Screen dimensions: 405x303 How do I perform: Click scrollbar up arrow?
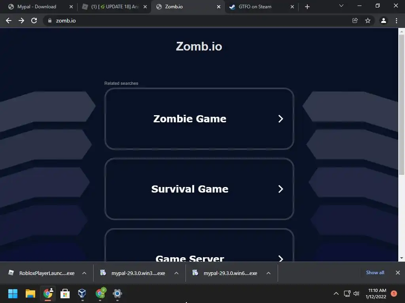(x=401, y=32)
